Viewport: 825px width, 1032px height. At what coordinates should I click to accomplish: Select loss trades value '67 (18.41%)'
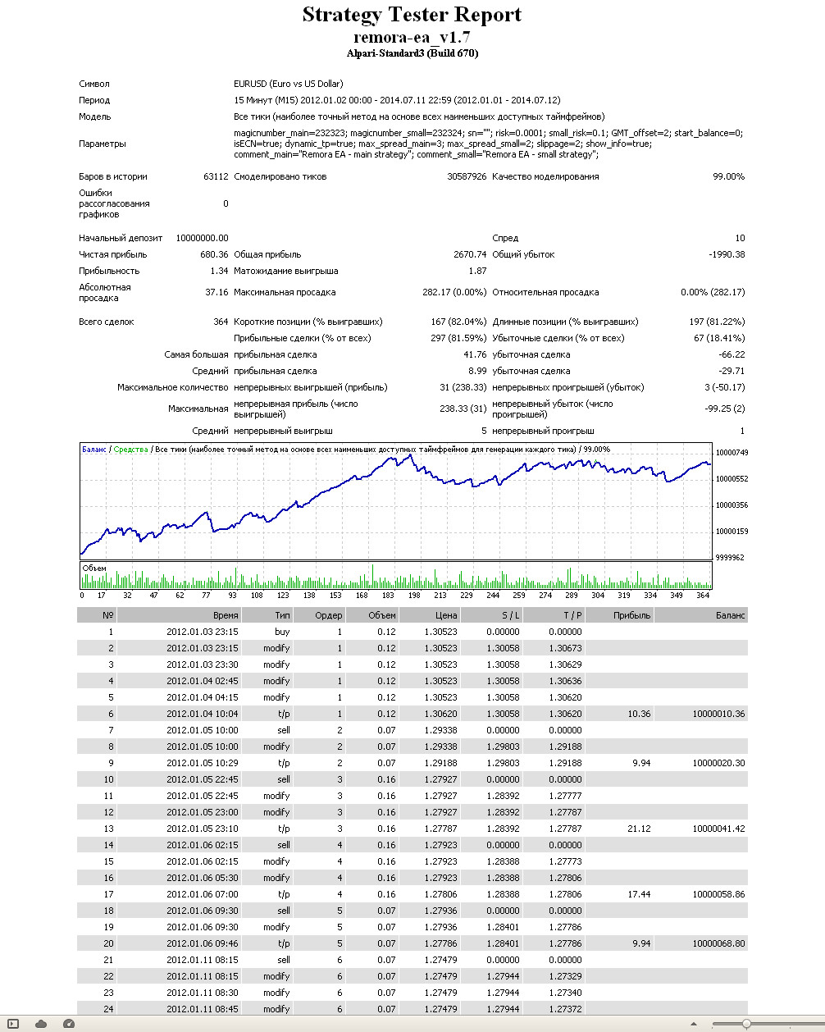(x=720, y=338)
